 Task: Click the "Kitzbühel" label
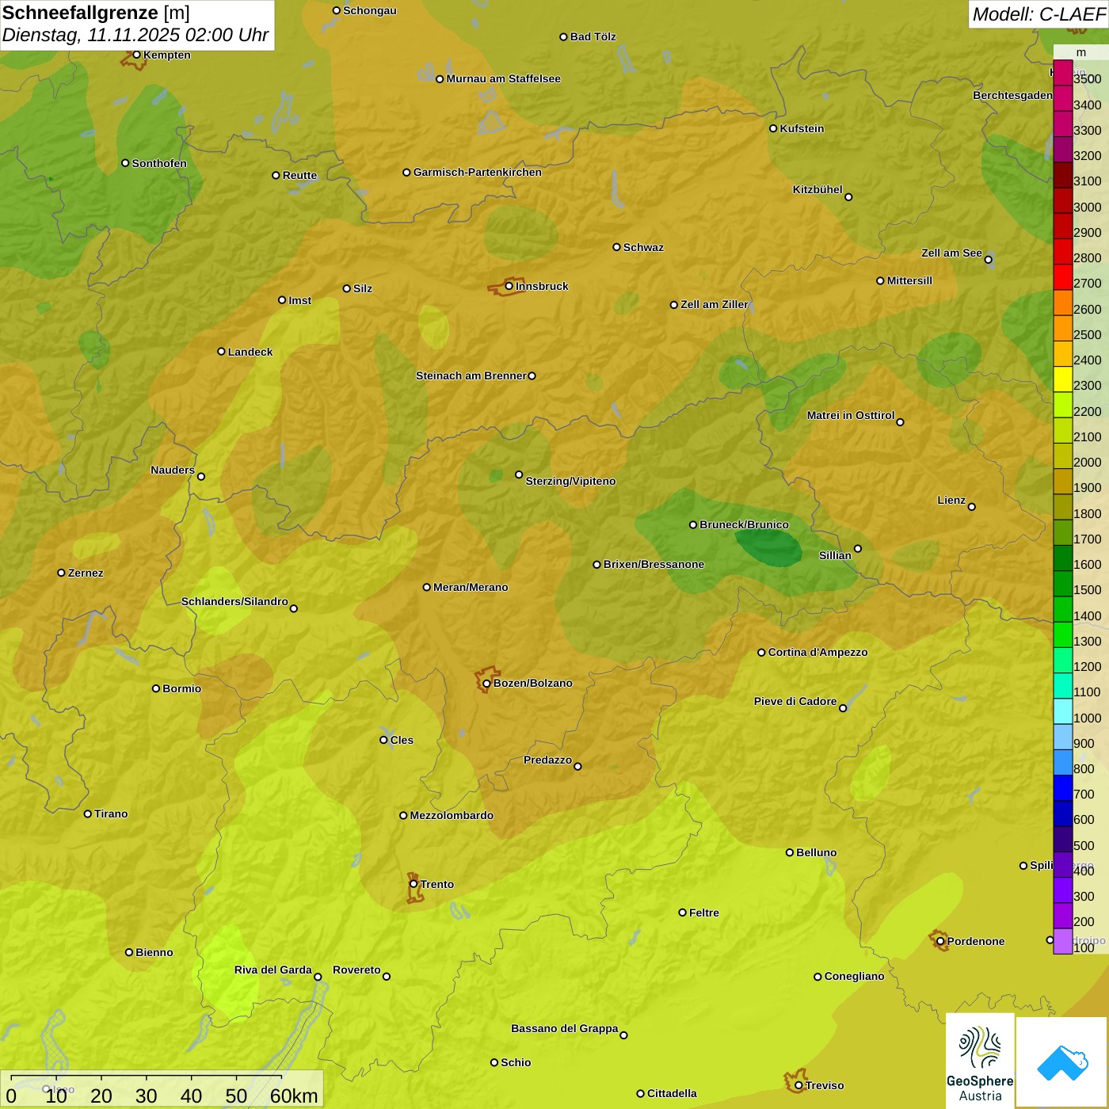pyautogui.click(x=817, y=189)
